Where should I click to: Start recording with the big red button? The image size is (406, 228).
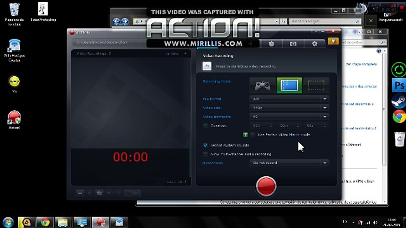(266, 186)
